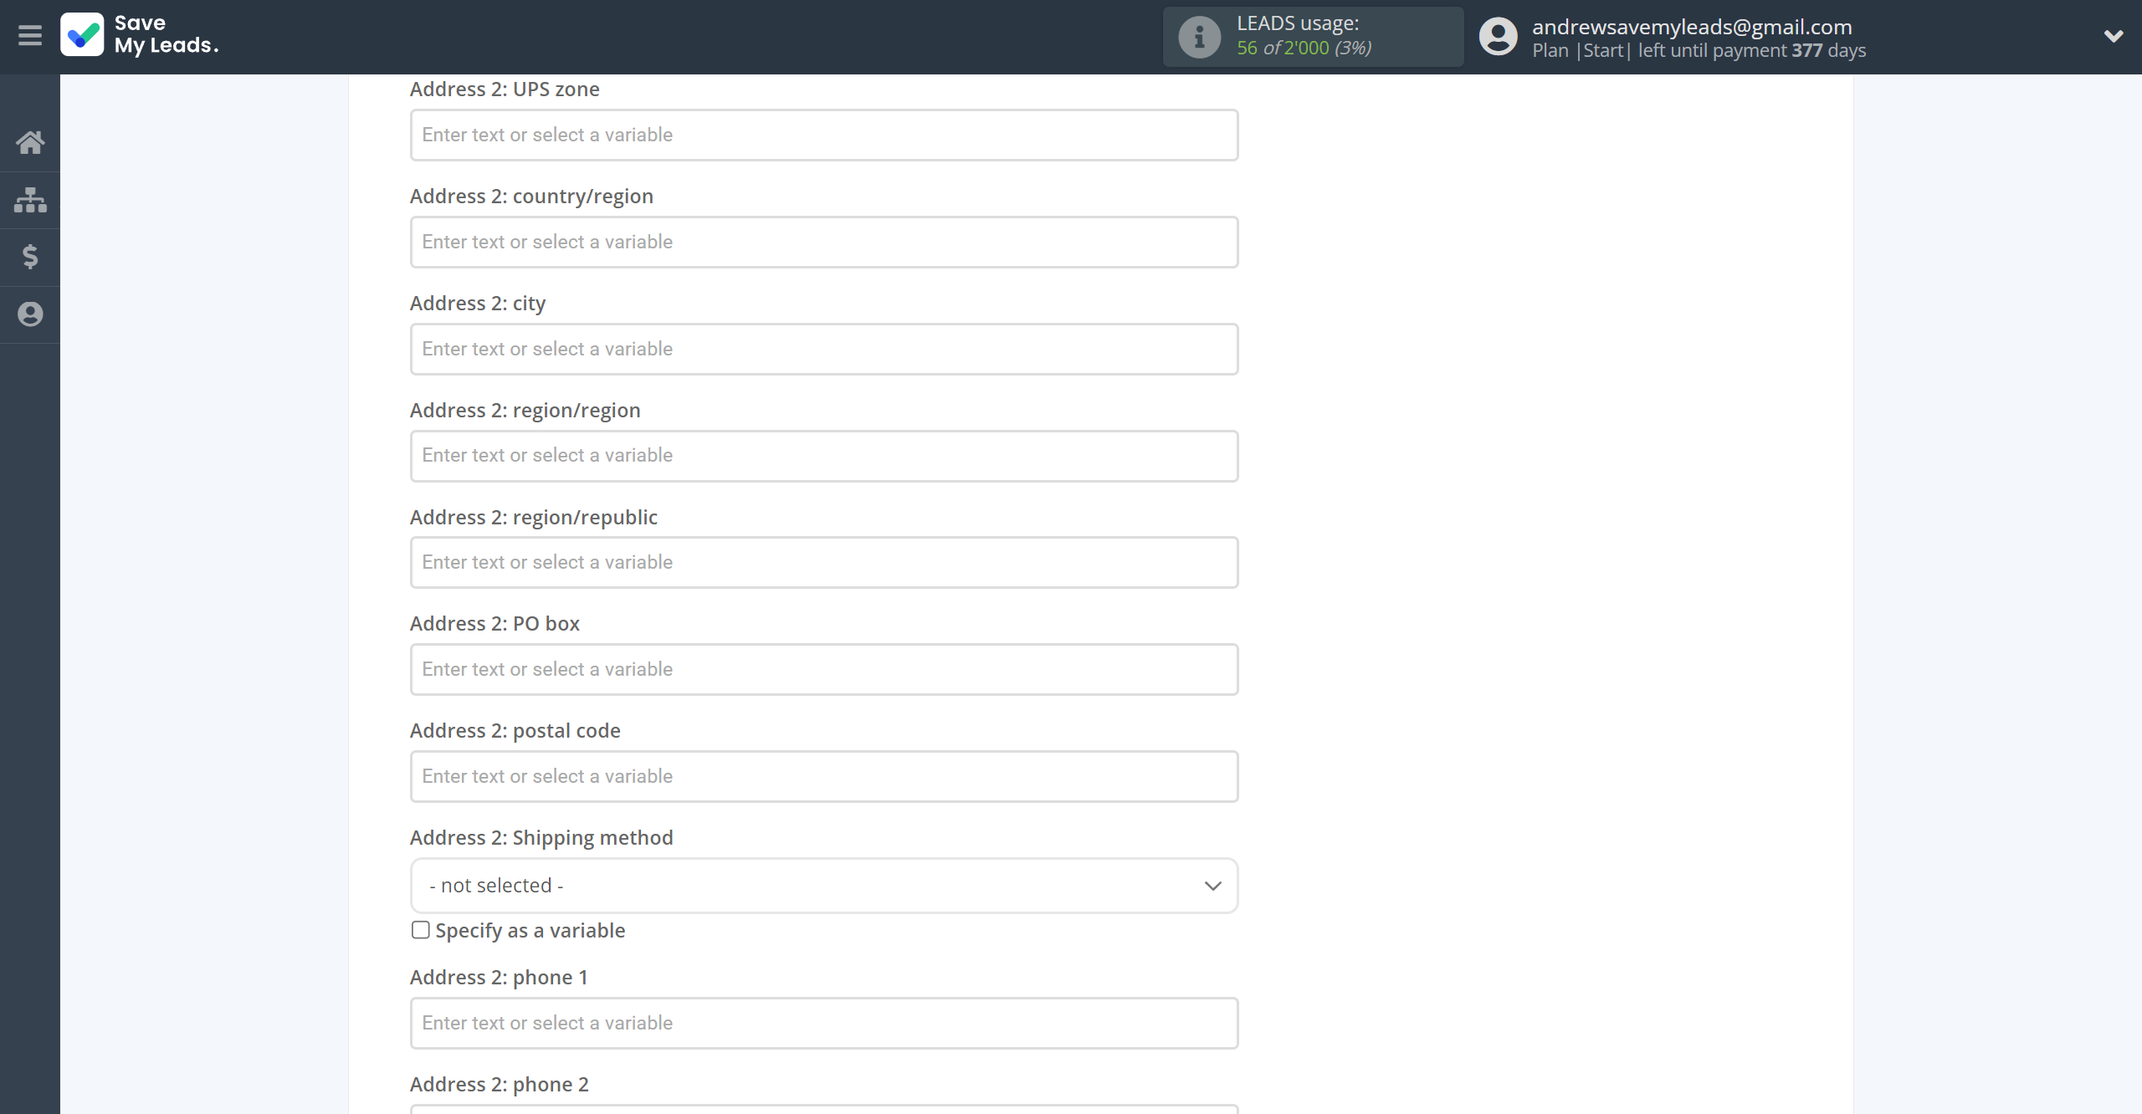Focus the Address 2: PO box field

824,669
